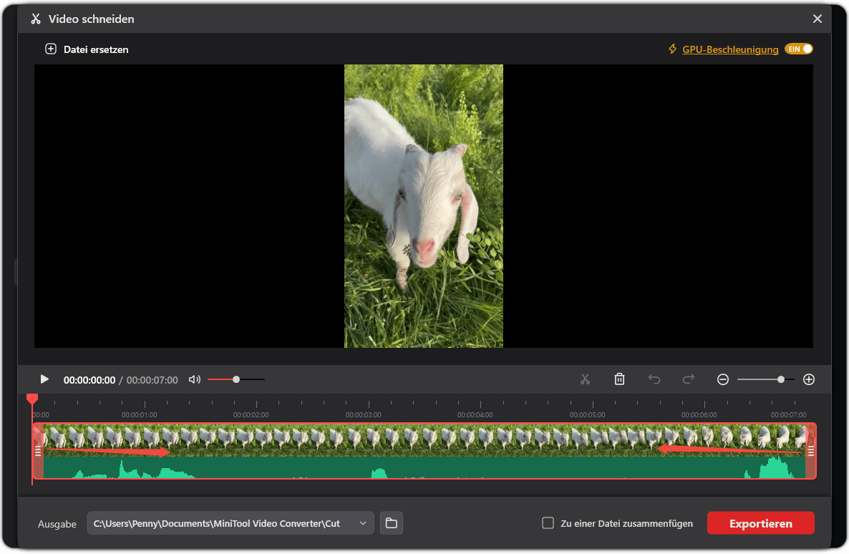Viewport: 849px width, 554px height.
Task: Click the 00:00:06:00 ruler mark
Action: pos(699,415)
